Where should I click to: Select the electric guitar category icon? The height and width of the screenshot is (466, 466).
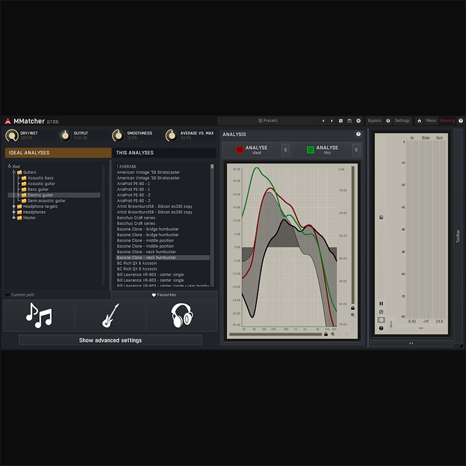pyautogui.click(x=110, y=315)
